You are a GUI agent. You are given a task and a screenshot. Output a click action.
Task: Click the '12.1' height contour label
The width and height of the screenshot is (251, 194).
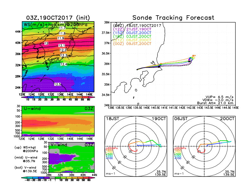click(x=61, y=46)
